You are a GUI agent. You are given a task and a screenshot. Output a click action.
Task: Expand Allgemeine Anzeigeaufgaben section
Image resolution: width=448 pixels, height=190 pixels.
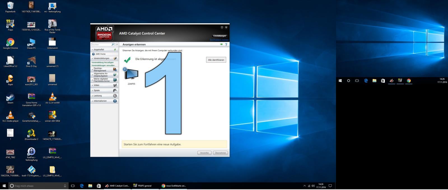coord(104,75)
